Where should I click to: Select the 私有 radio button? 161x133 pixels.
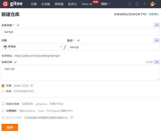pyautogui.click(x=3, y=91)
